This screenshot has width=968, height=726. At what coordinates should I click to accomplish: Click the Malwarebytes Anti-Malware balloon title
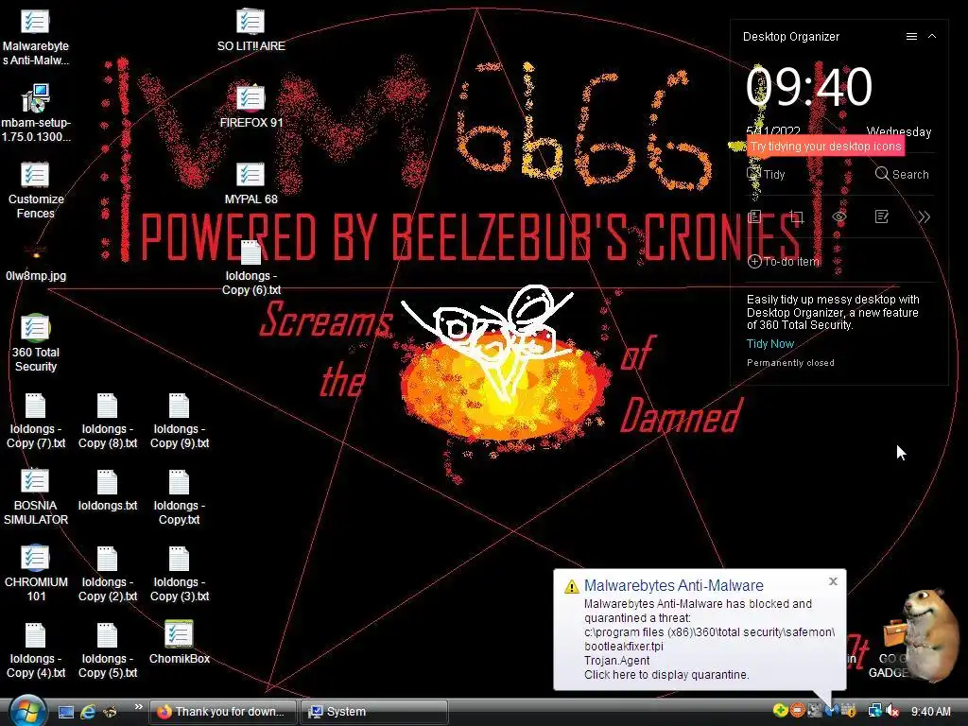click(673, 585)
